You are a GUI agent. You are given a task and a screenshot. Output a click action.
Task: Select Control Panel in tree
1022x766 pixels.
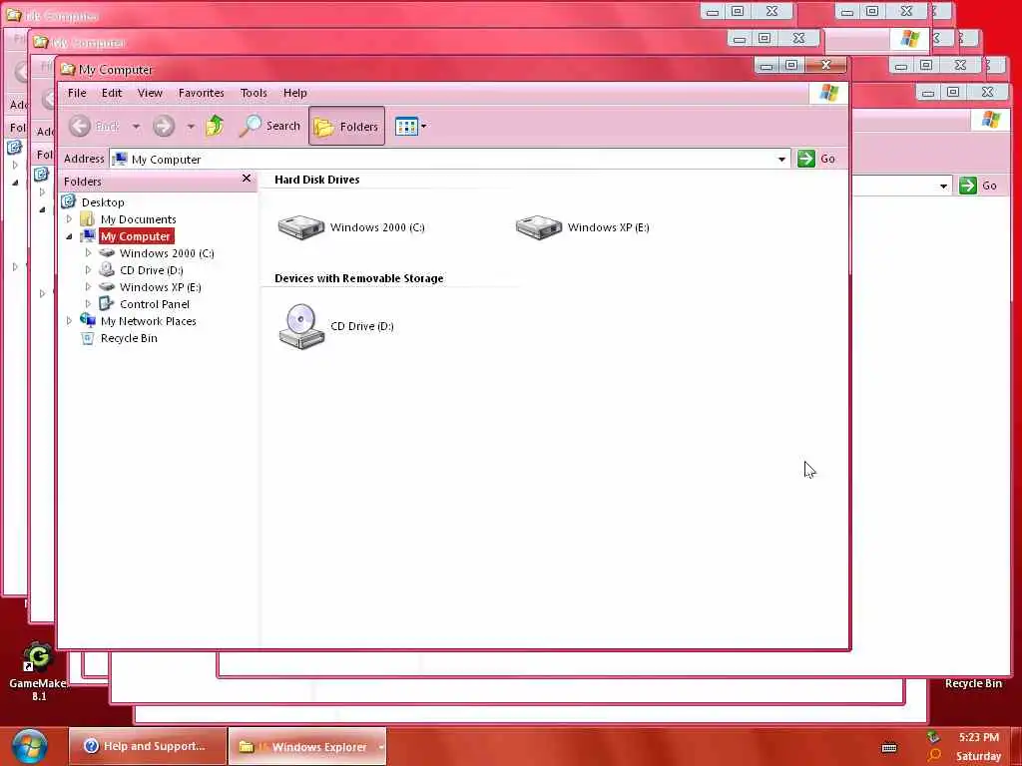tap(155, 303)
